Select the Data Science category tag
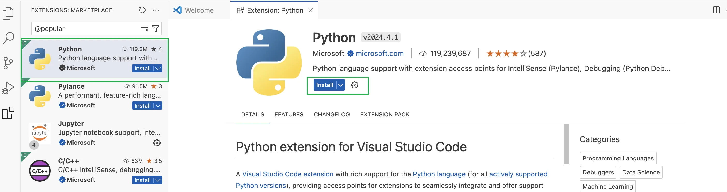Image resolution: width=727 pixels, height=192 pixels. click(x=641, y=172)
